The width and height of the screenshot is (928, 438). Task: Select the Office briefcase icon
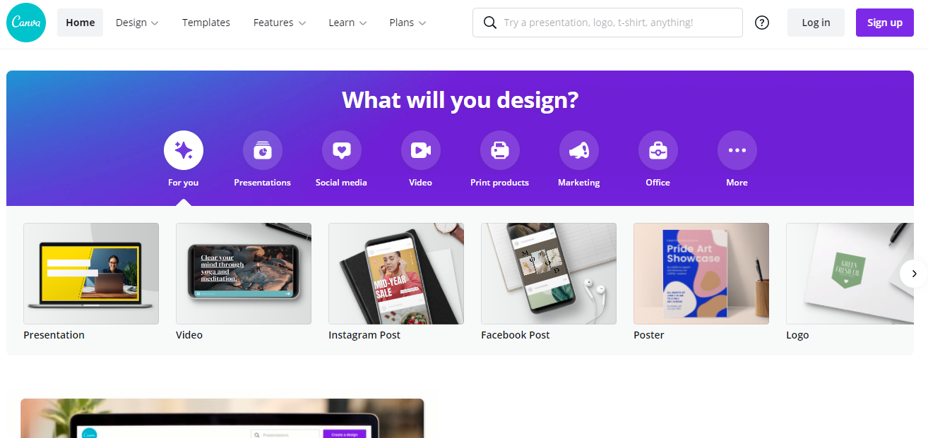(x=658, y=150)
